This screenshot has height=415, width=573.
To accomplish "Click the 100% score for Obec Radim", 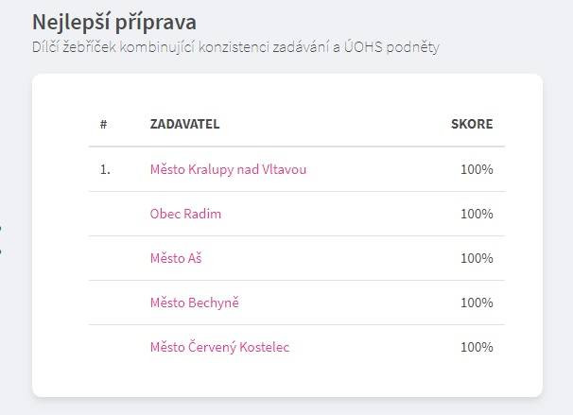I will click(x=477, y=214).
